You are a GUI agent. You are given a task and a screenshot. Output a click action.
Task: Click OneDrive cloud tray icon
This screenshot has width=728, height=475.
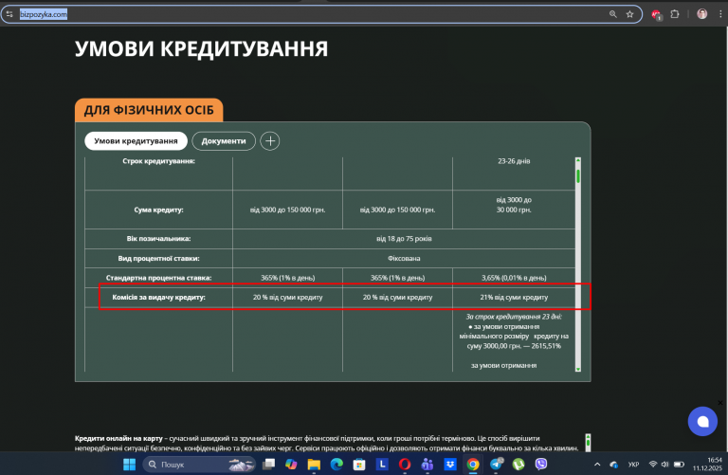(614, 465)
